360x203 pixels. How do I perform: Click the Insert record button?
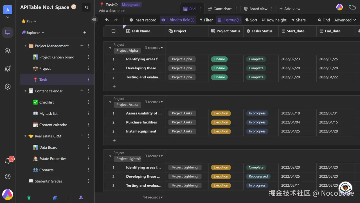(143, 20)
